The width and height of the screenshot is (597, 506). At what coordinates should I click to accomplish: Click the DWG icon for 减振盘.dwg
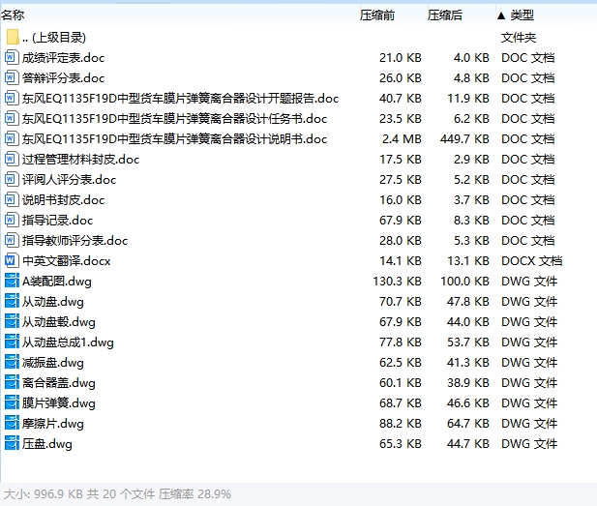(x=12, y=363)
